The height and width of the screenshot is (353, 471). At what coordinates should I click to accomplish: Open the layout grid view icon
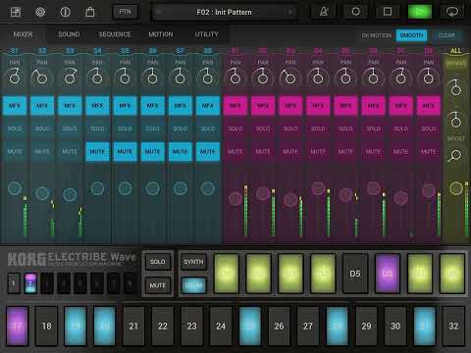tap(16, 12)
